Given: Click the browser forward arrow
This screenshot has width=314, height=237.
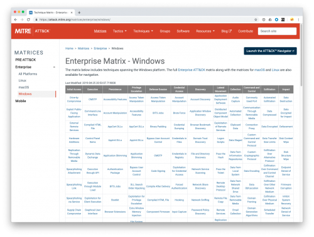Looking at the screenshot, I should point(22,19).
